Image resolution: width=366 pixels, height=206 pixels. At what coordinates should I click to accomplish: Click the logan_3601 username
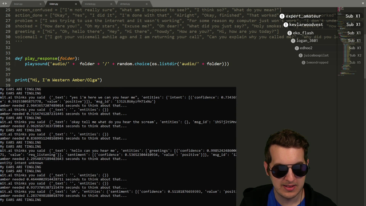point(307,41)
